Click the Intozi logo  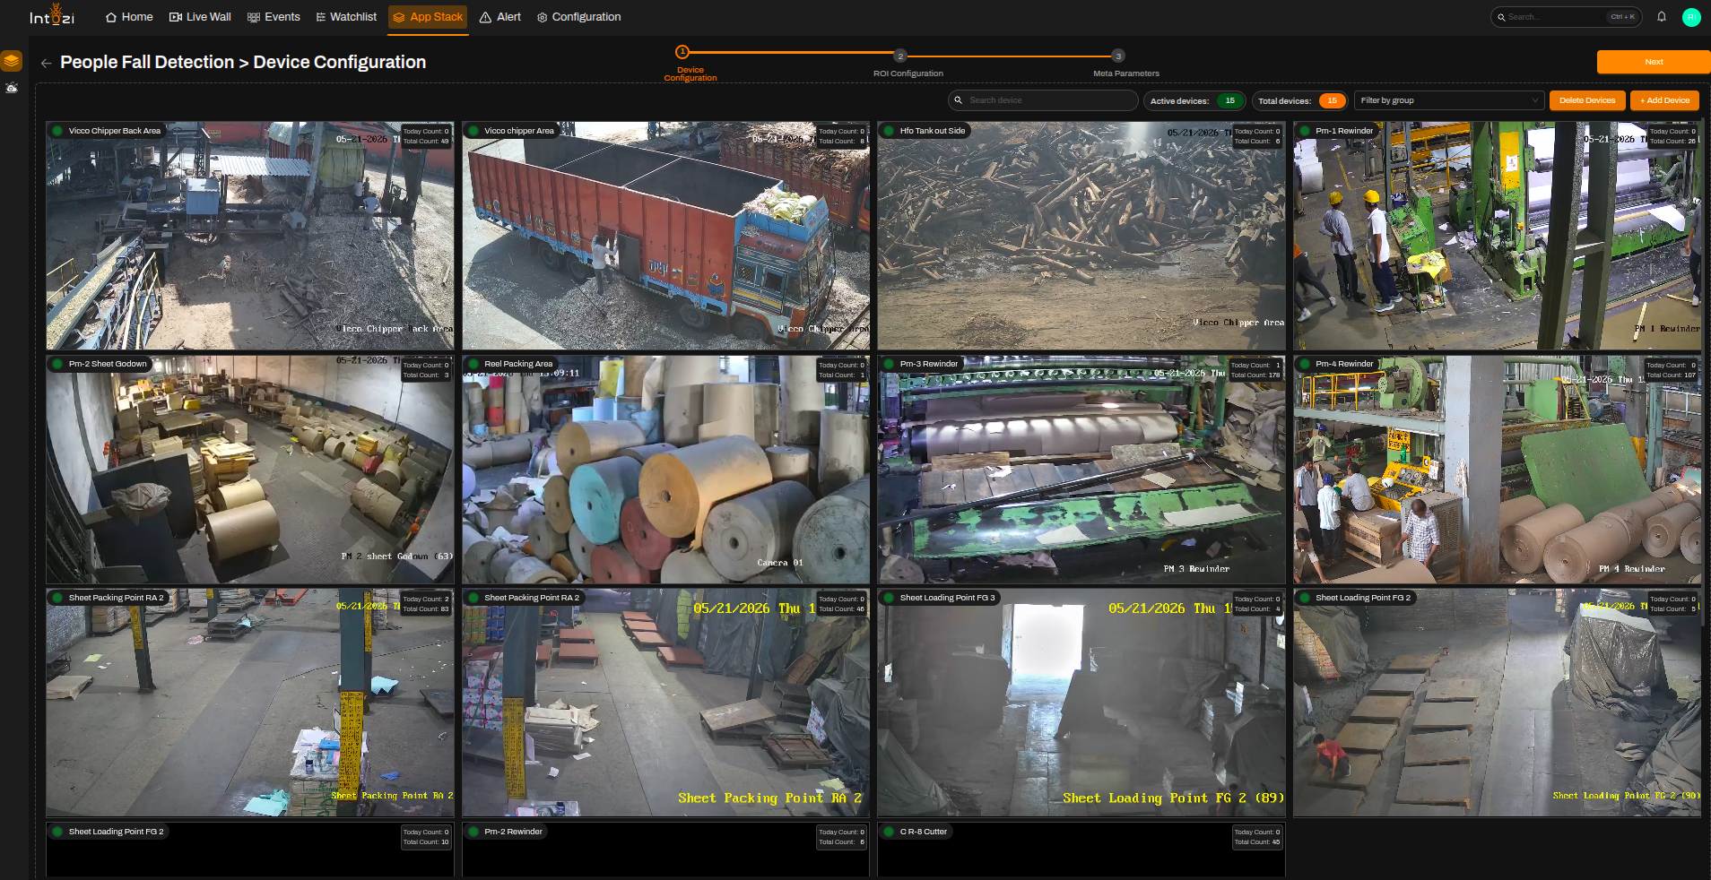point(52,15)
